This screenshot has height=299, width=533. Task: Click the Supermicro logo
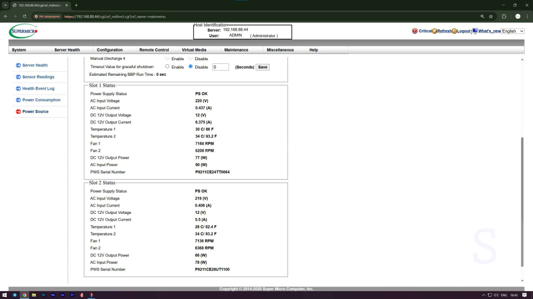(x=23, y=32)
